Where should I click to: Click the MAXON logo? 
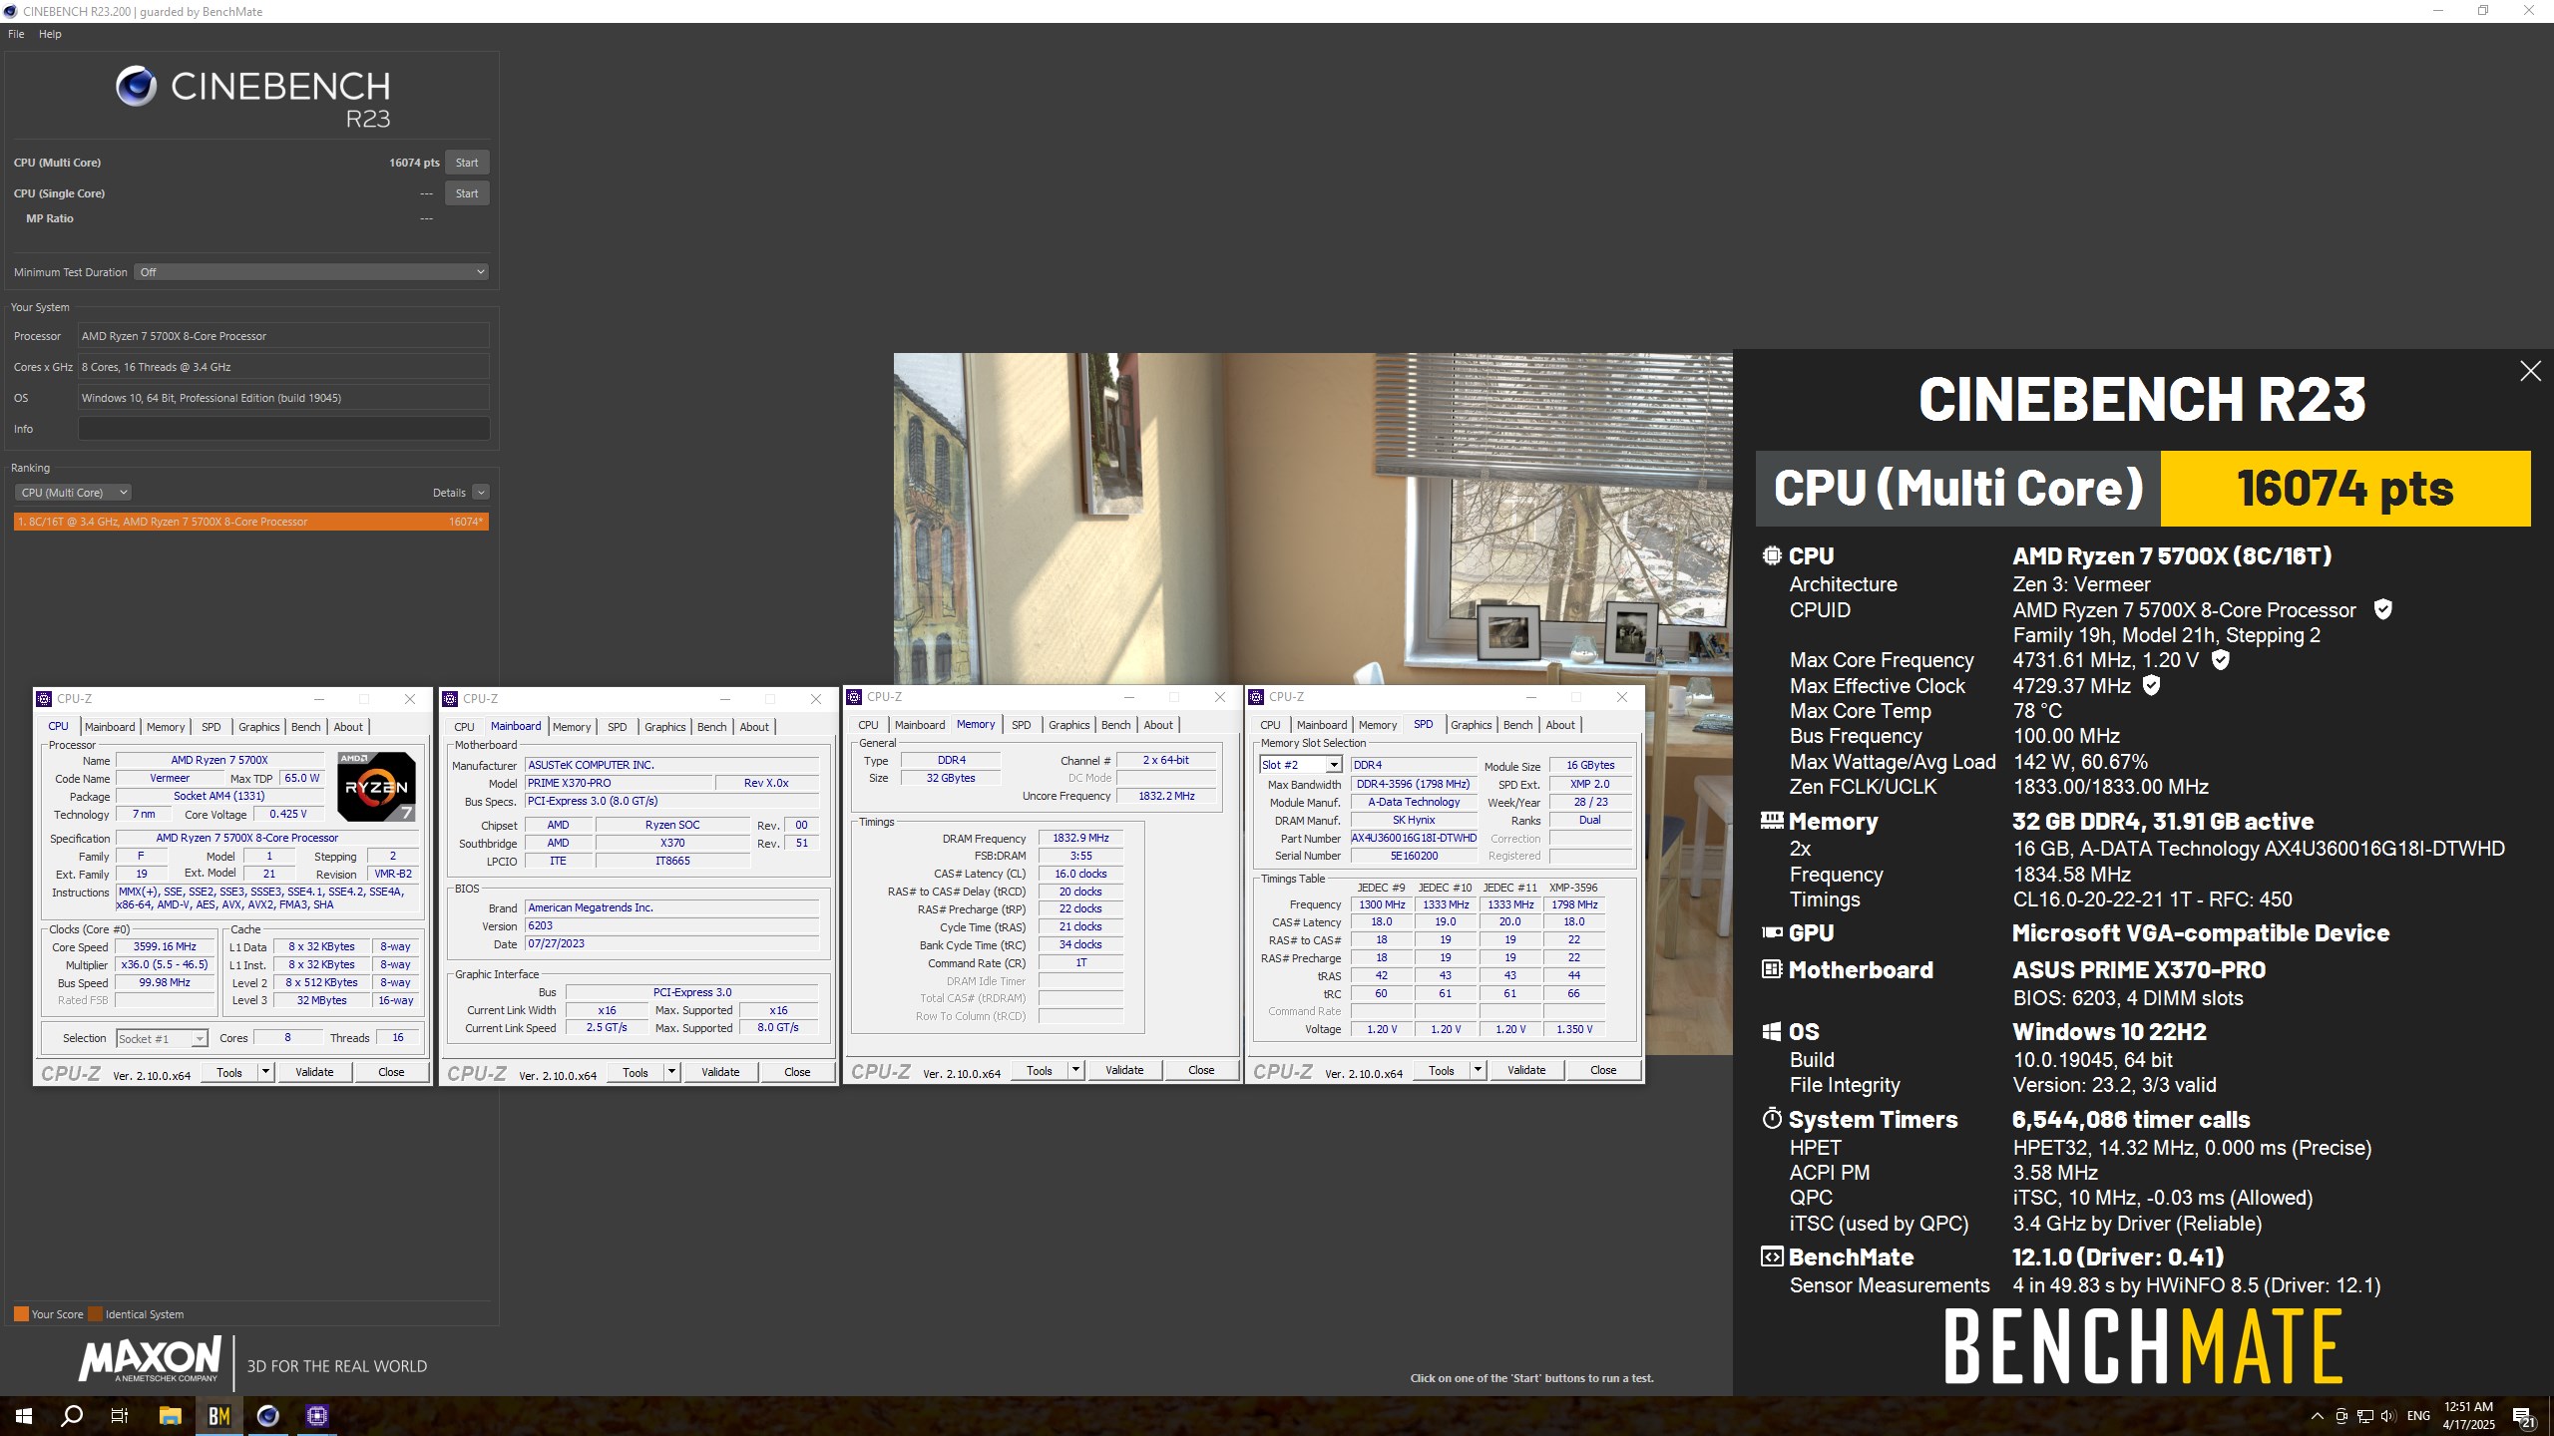(x=150, y=1360)
